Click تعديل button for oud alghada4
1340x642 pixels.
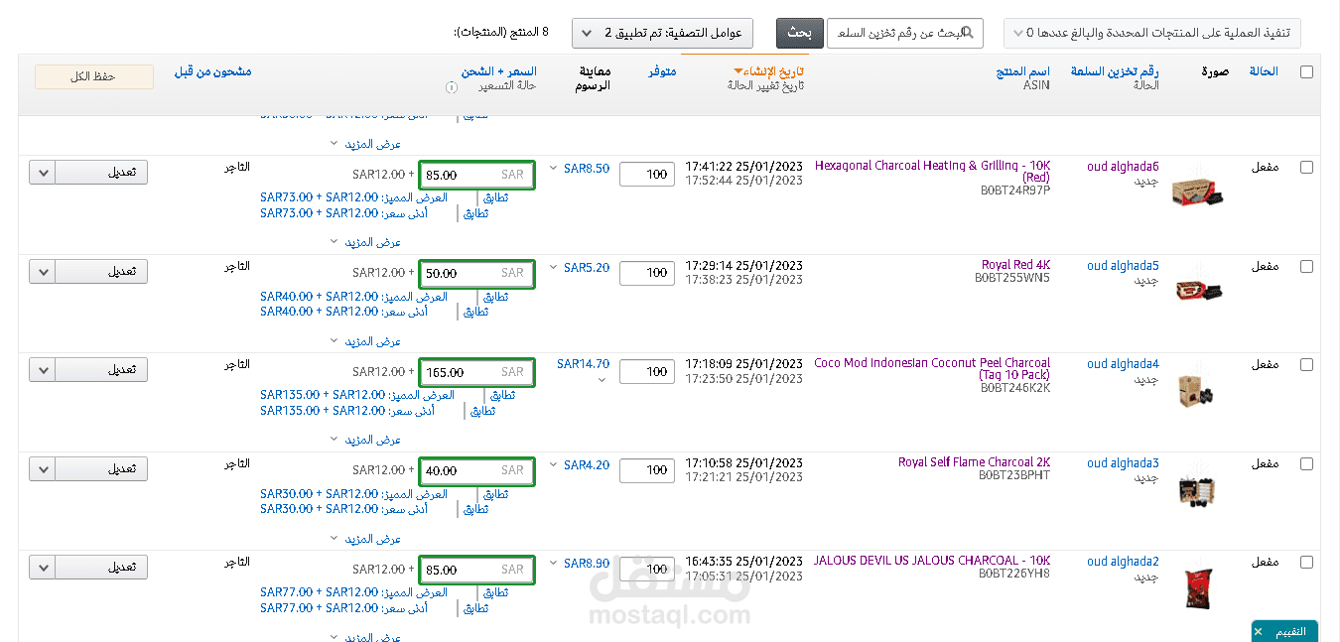tap(101, 370)
